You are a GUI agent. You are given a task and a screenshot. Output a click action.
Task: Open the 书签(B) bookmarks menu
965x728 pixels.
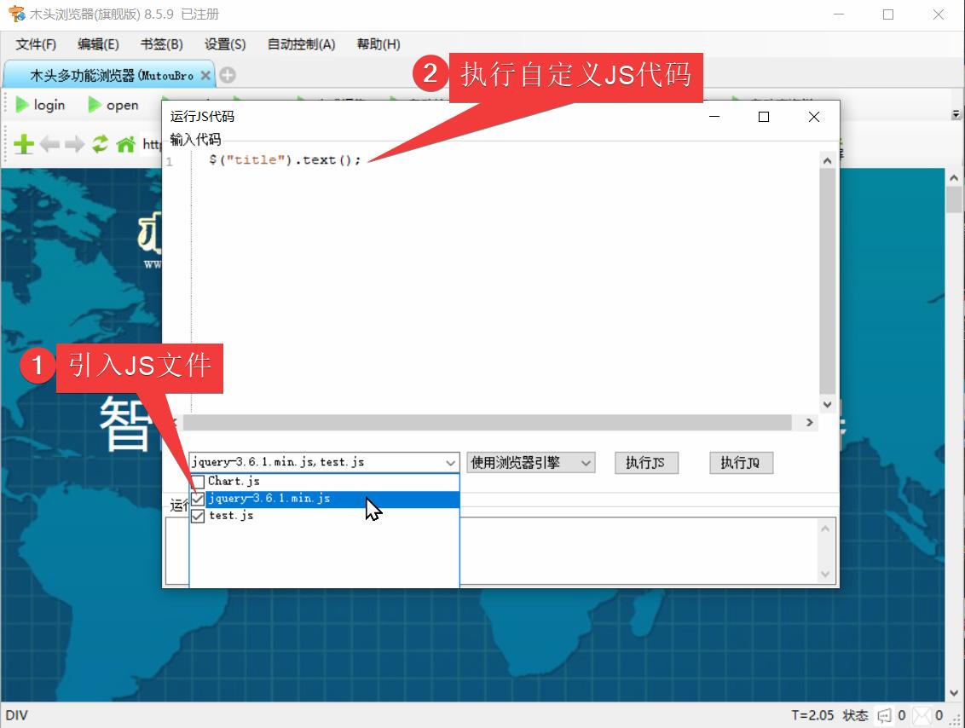pyautogui.click(x=161, y=44)
